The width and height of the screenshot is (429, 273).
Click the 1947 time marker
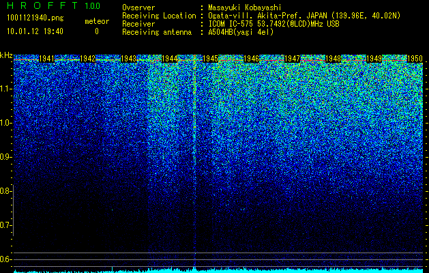click(292, 59)
